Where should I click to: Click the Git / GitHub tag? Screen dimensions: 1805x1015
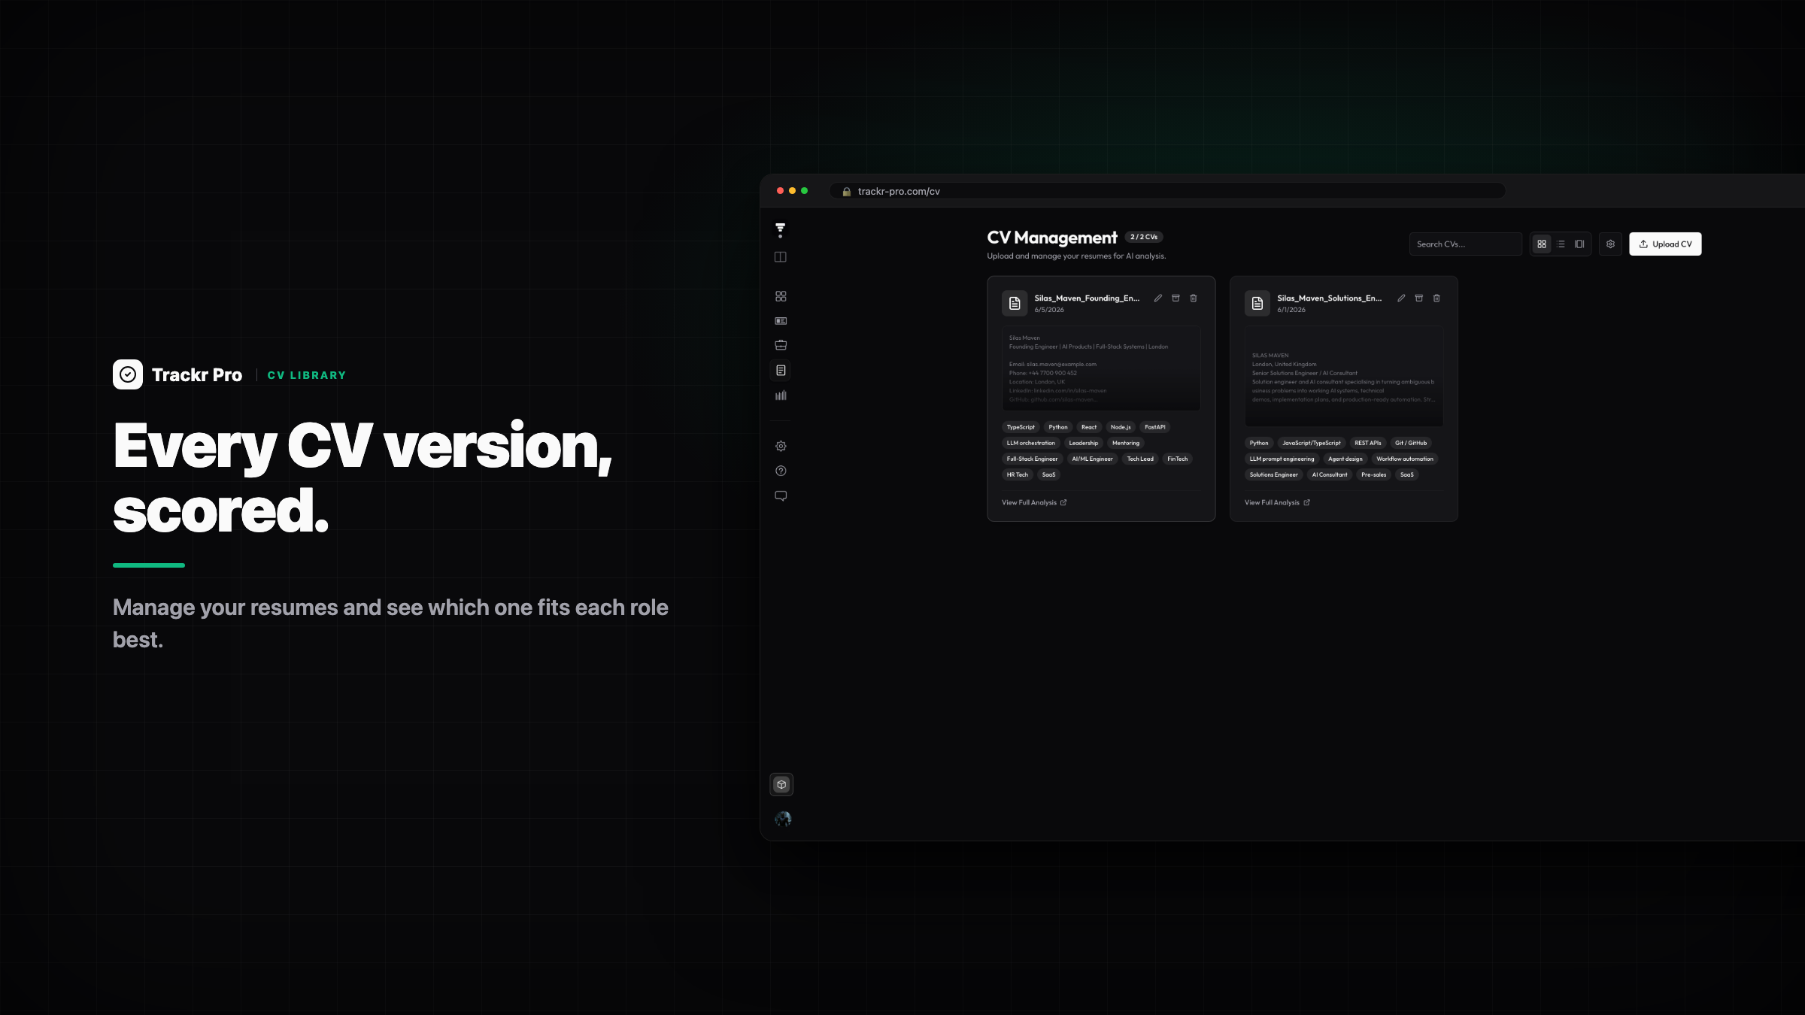[x=1411, y=443]
